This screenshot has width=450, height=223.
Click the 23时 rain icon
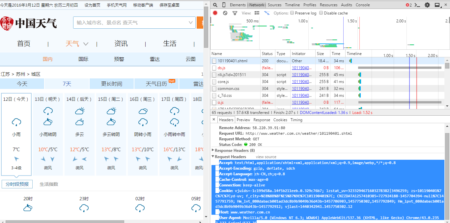click(x=84, y=208)
